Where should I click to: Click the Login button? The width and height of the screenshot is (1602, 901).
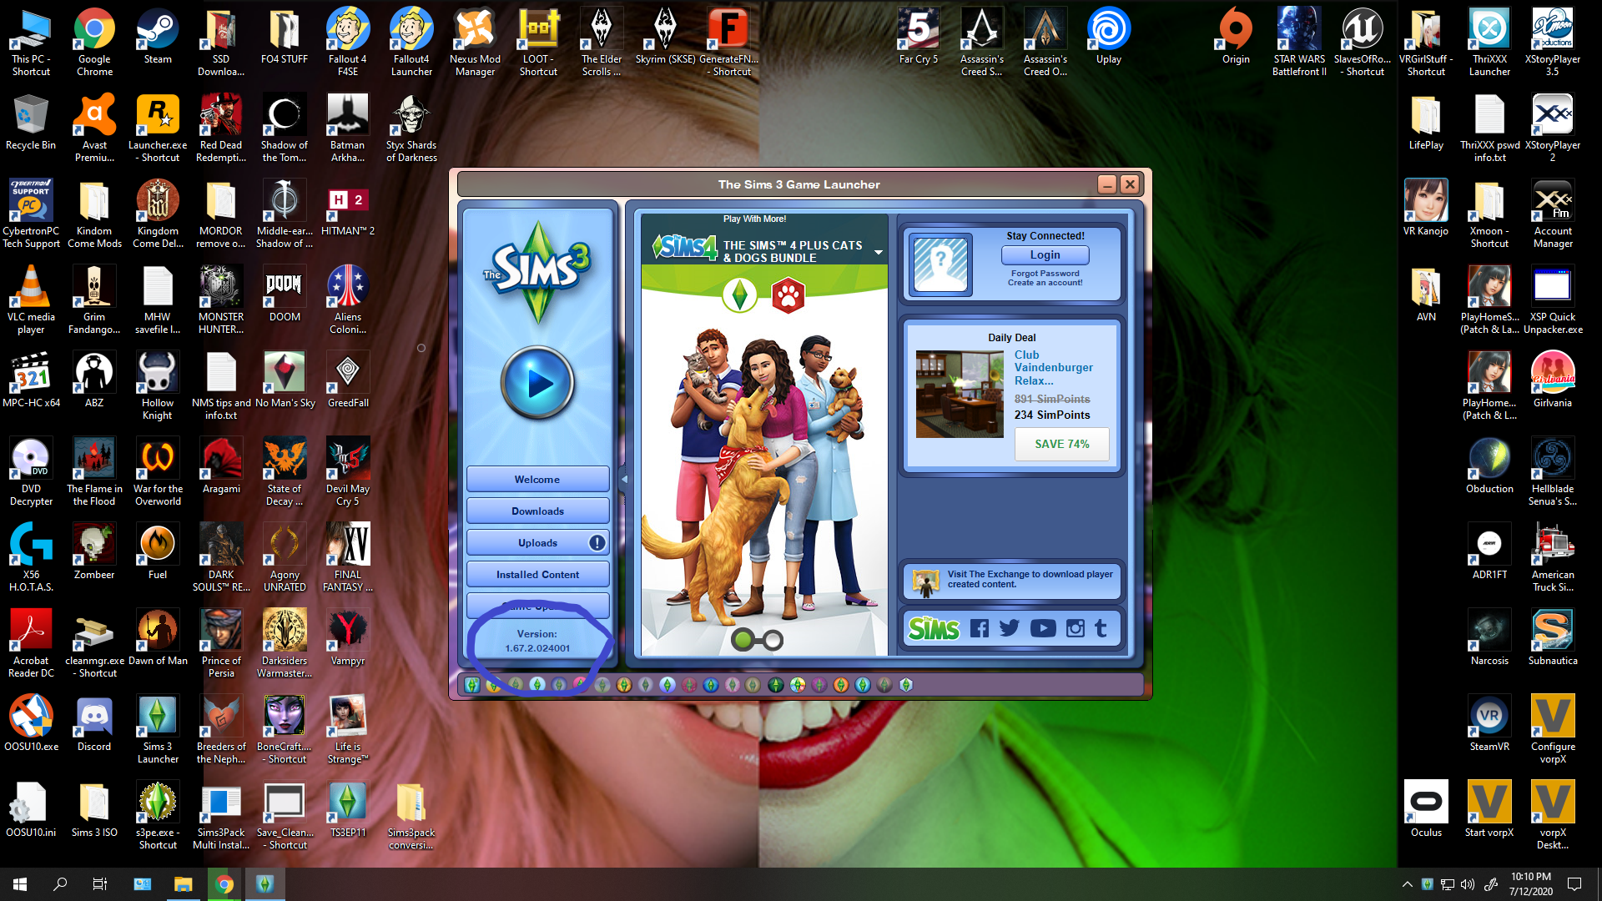pos(1045,255)
